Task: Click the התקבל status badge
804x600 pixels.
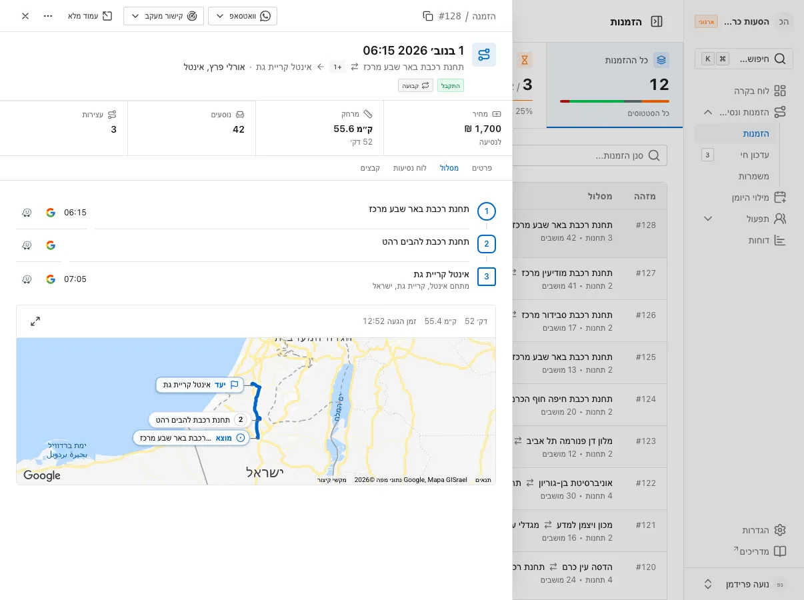Action: click(451, 85)
